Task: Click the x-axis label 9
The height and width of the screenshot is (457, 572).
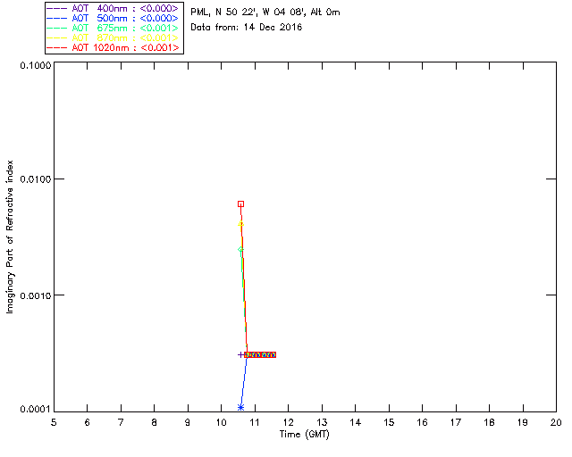Action: pyautogui.click(x=188, y=422)
